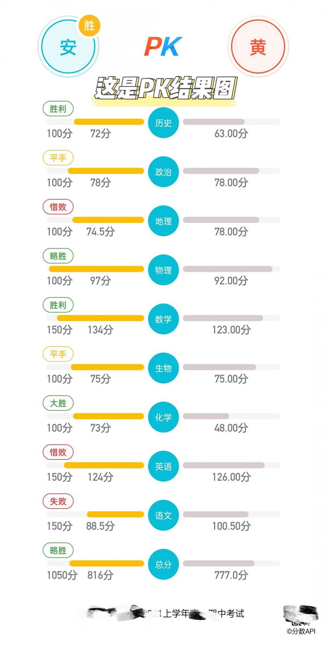
Task: Select the 政治 subject circle
Action: tap(163, 172)
